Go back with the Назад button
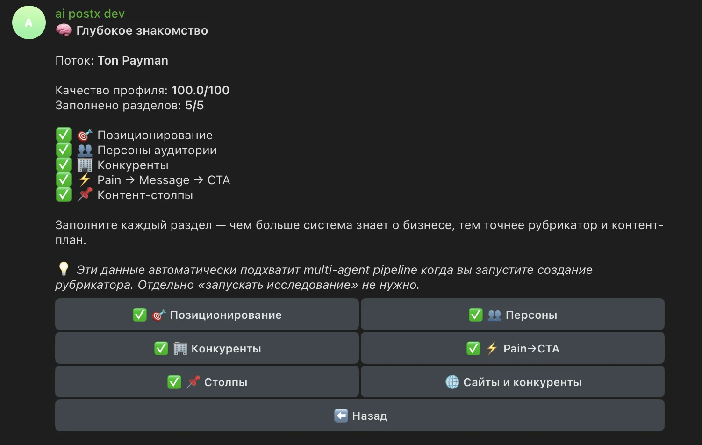 pos(360,416)
